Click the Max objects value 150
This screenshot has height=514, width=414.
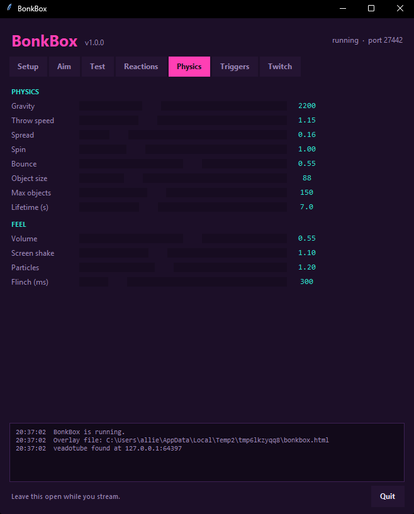click(306, 192)
